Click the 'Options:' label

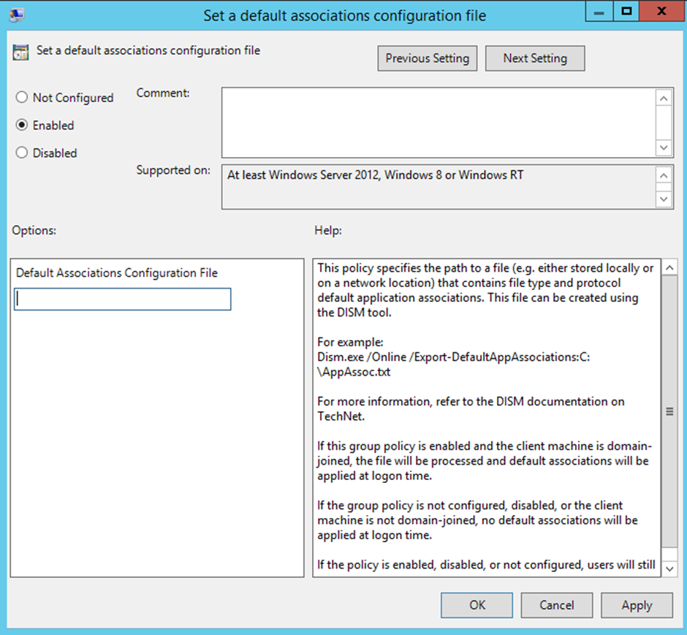[34, 230]
